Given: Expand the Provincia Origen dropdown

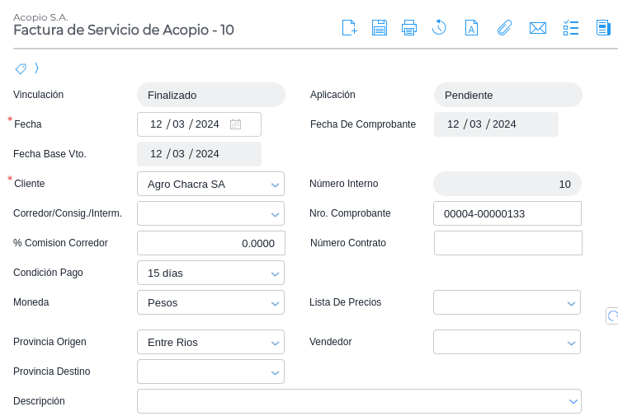Looking at the screenshot, I should point(210,342).
